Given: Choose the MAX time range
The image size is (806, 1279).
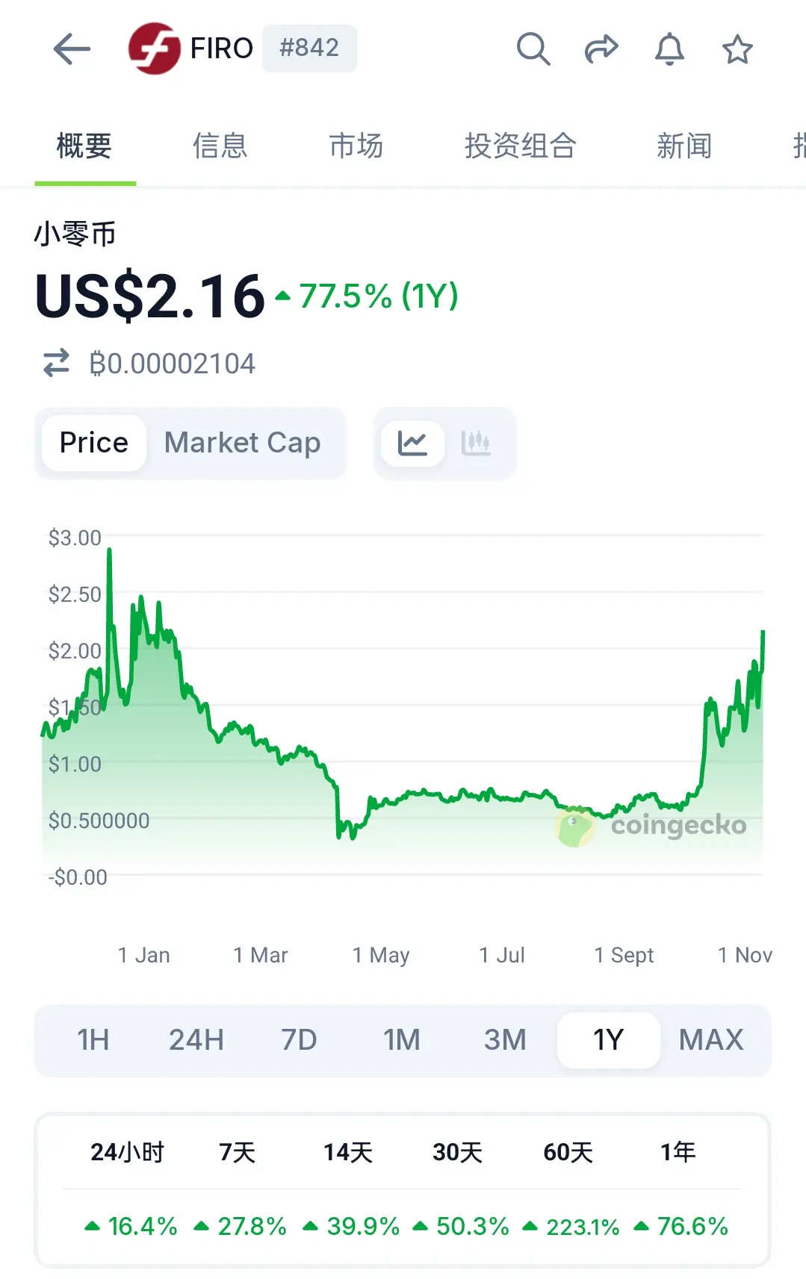Looking at the screenshot, I should pyautogui.click(x=711, y=1039).
